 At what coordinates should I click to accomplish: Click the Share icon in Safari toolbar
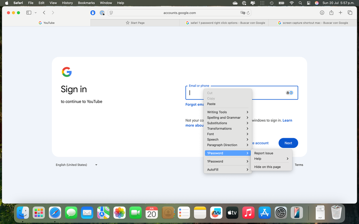coord(331,13)
